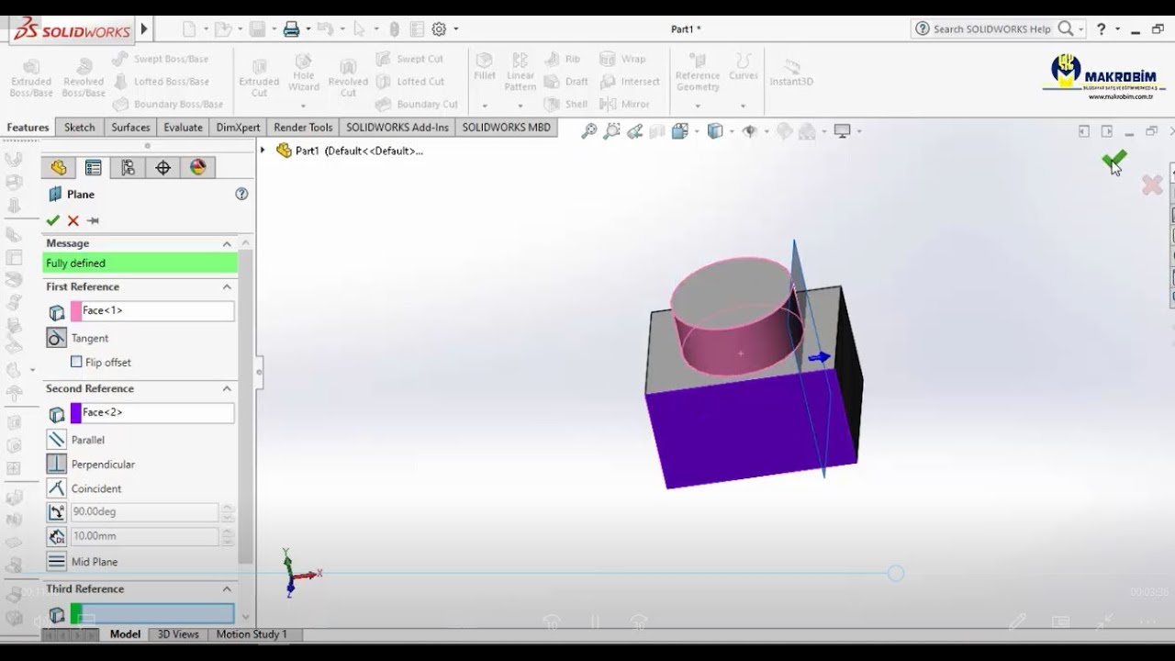
Task: Open the ConfigurationManager tab icon
Action: [x=128, y=167]
